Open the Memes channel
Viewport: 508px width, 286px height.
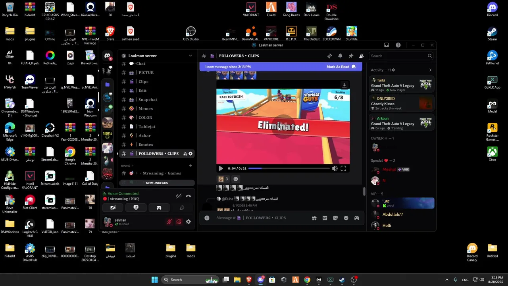[157, 108]
